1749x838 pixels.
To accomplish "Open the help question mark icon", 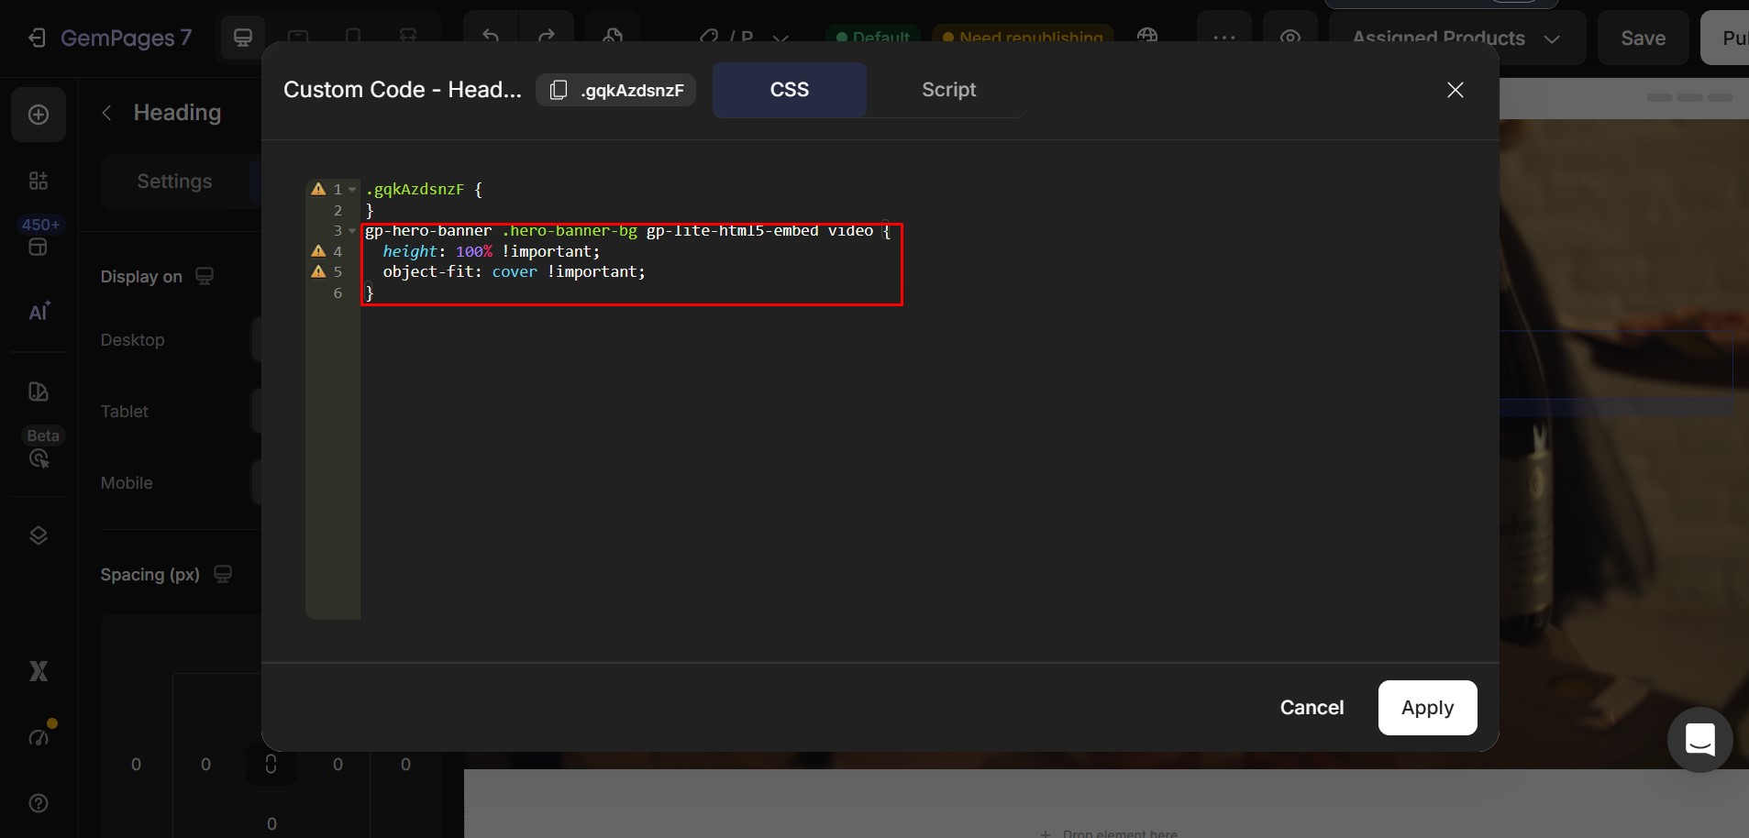I will point(39,803).
